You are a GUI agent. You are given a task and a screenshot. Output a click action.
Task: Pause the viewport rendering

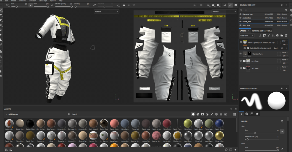click(201, 5)
